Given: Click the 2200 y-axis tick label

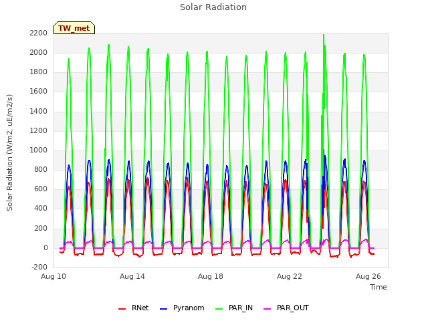Looking at the screenshot, I should [39, 33].
